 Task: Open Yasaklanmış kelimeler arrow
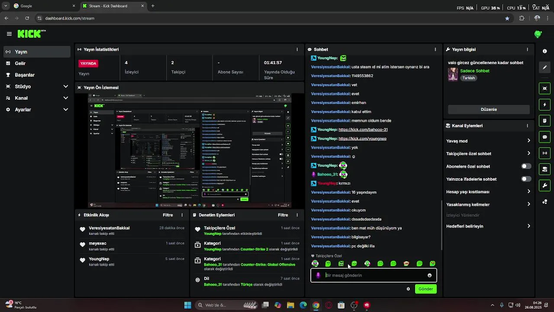528,204
